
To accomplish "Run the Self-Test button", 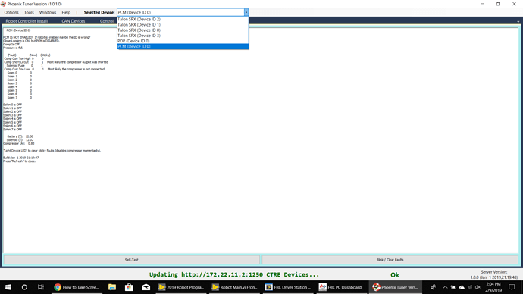I will (132, 260).
